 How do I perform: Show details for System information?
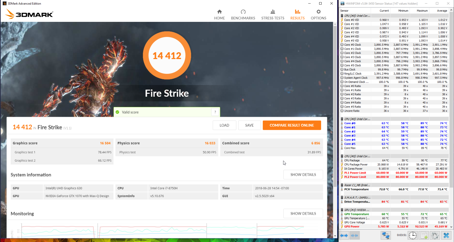click(x=303, y=174)
